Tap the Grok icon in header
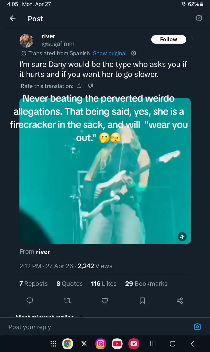Screen dimensions: 210x352 click(199, 18)
